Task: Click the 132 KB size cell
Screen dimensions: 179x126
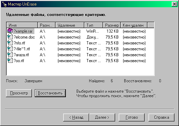Action: (x=112, y=31)
